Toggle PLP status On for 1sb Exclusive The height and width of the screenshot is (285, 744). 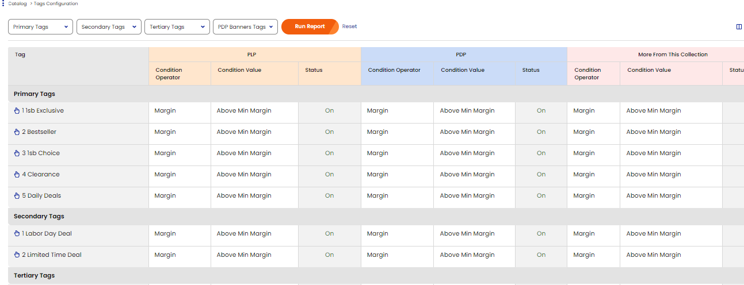329,111
